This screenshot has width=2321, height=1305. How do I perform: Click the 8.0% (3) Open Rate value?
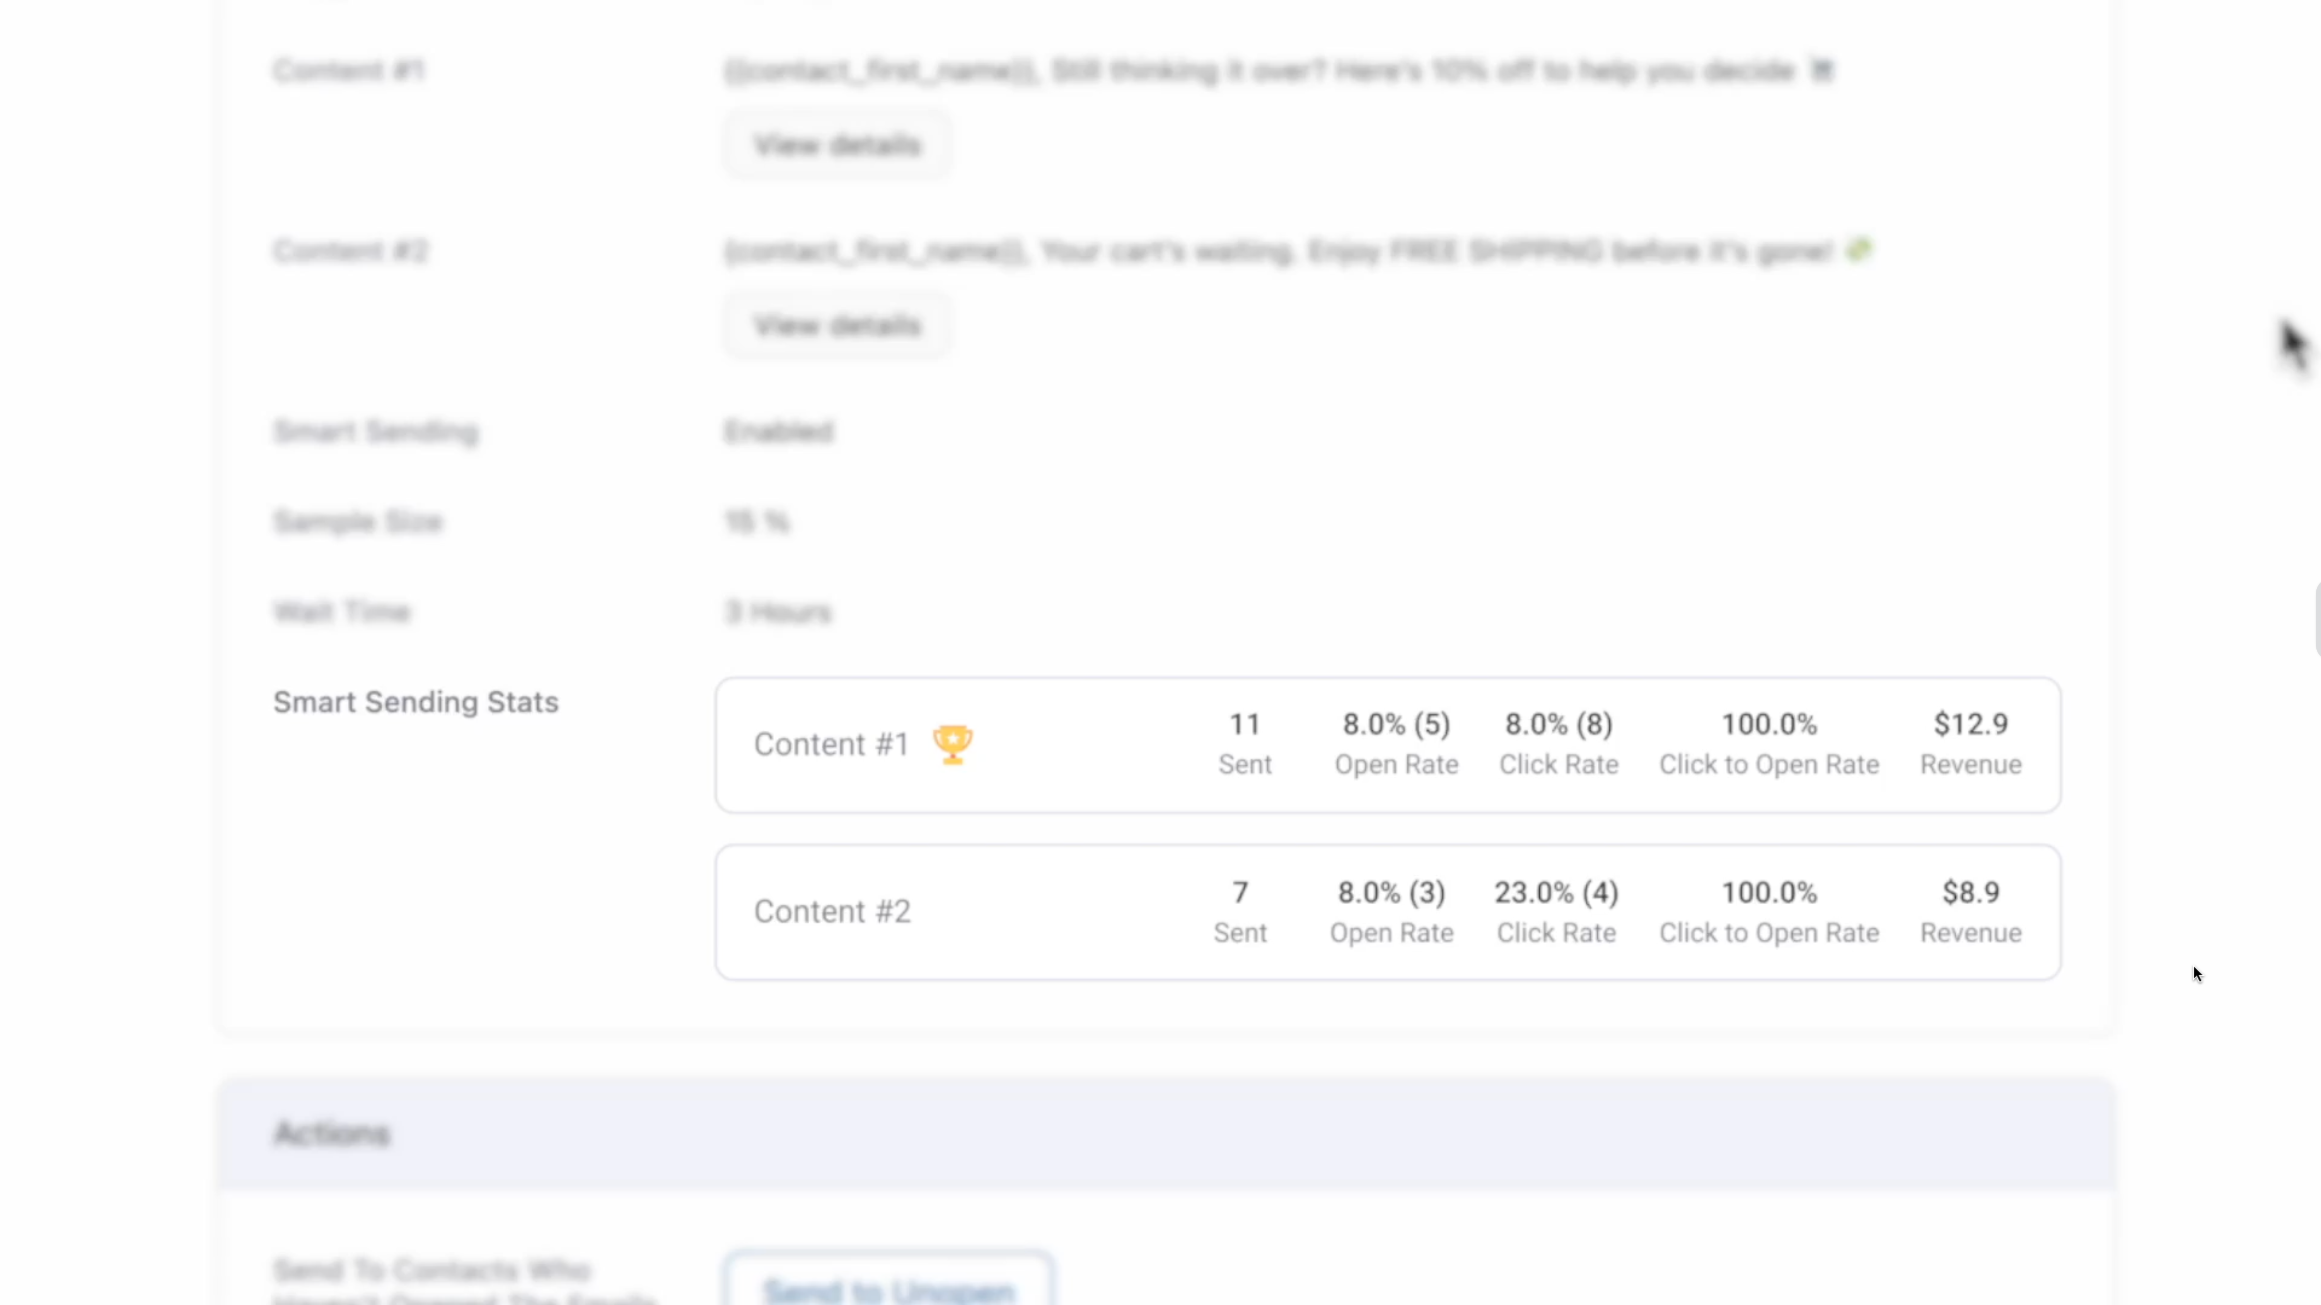(1391, 892)
